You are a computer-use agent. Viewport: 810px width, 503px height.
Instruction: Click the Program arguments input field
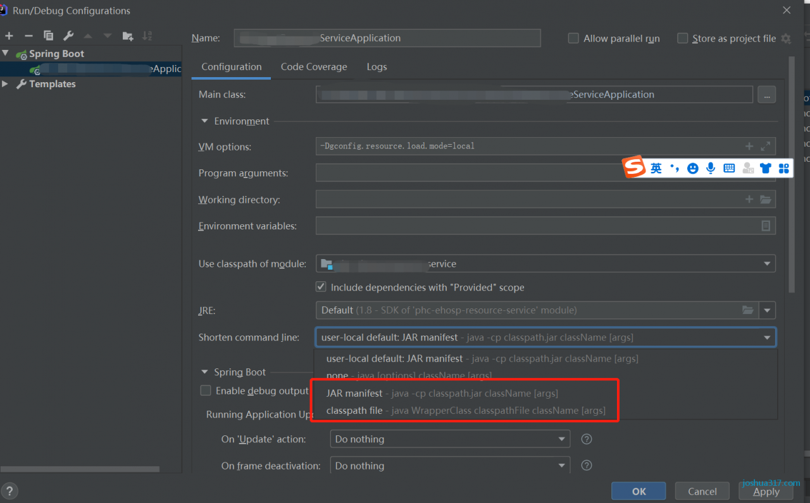[468, 173]
